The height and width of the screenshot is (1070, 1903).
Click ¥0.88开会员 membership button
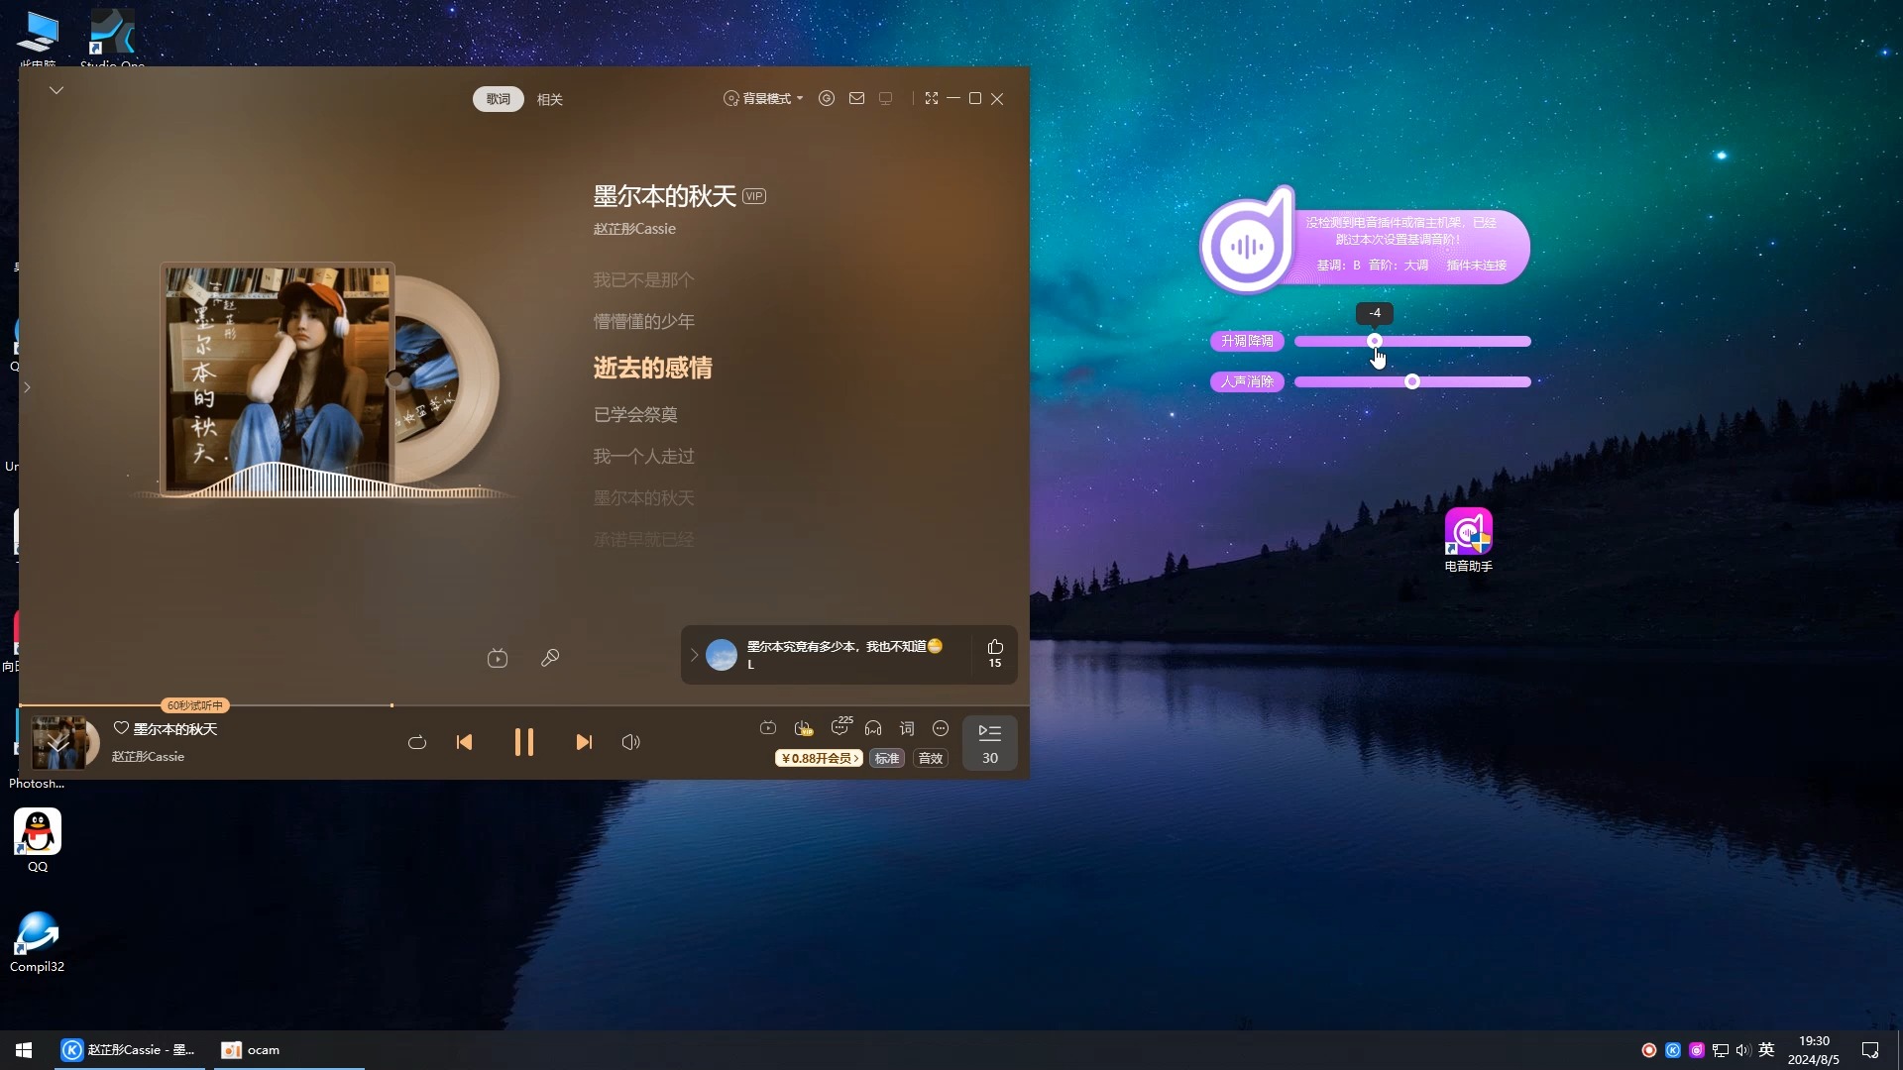[816, 758]
